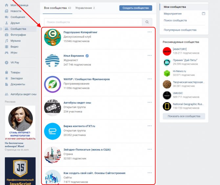Open Как создать свой сайт community link
This screenshot has height=185, width=220.
(x=95, y=173)
